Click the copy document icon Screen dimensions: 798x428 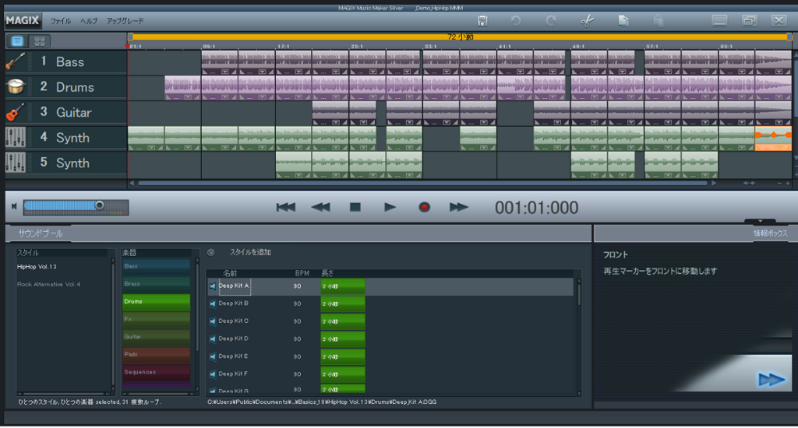(x=623, y=21)
